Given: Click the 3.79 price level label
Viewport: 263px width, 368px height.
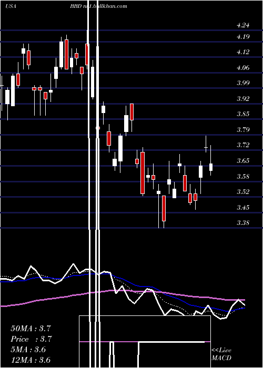Looking at the screenshot, I should coord(243,129).
